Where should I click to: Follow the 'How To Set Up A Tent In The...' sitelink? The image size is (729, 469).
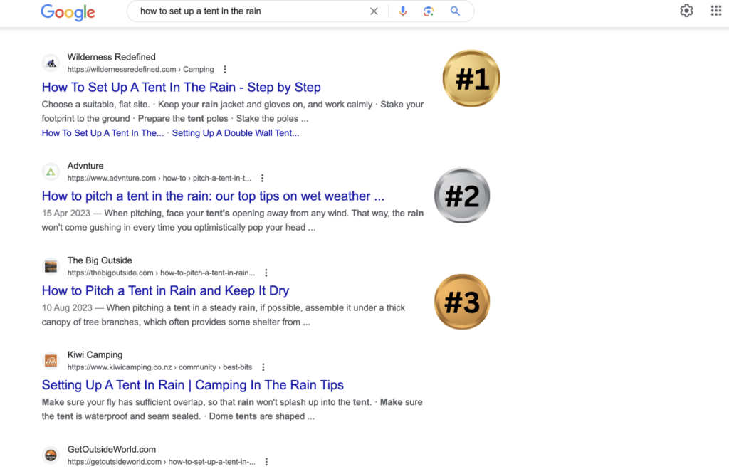pos(103,133)
